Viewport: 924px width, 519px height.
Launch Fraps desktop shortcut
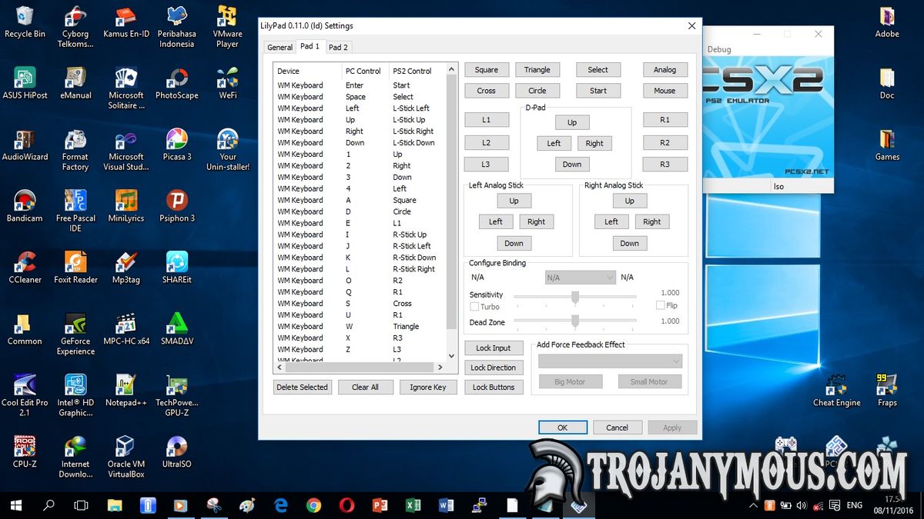(887, 391)
